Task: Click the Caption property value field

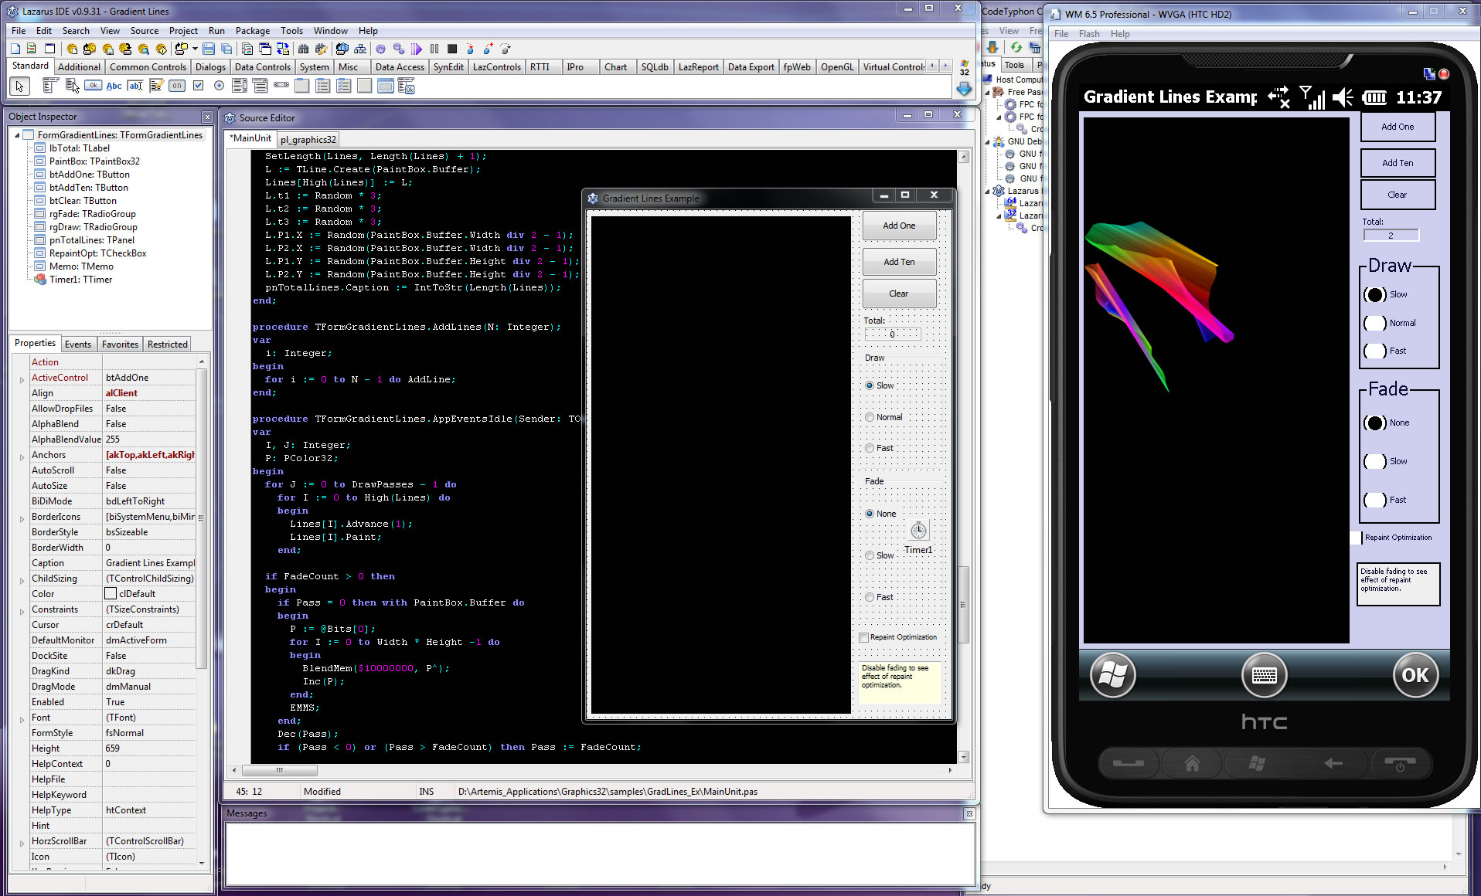Action: [x=150, y=563]
